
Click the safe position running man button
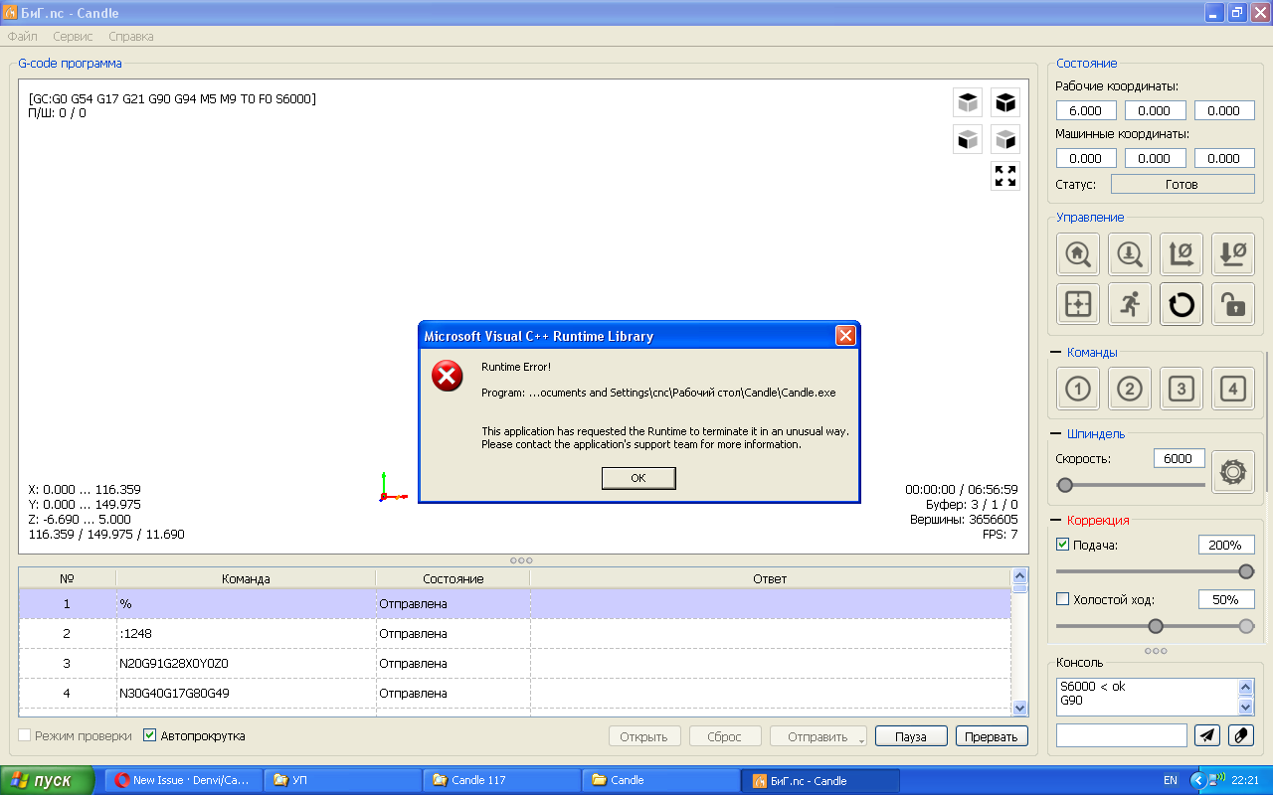[1130, 304]
